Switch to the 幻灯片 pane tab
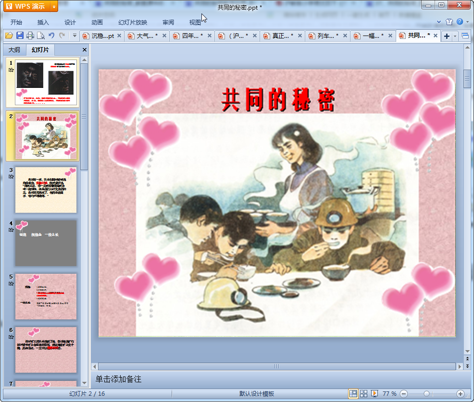This screenshot has height=402, width=474. click(x=40, y=50)
